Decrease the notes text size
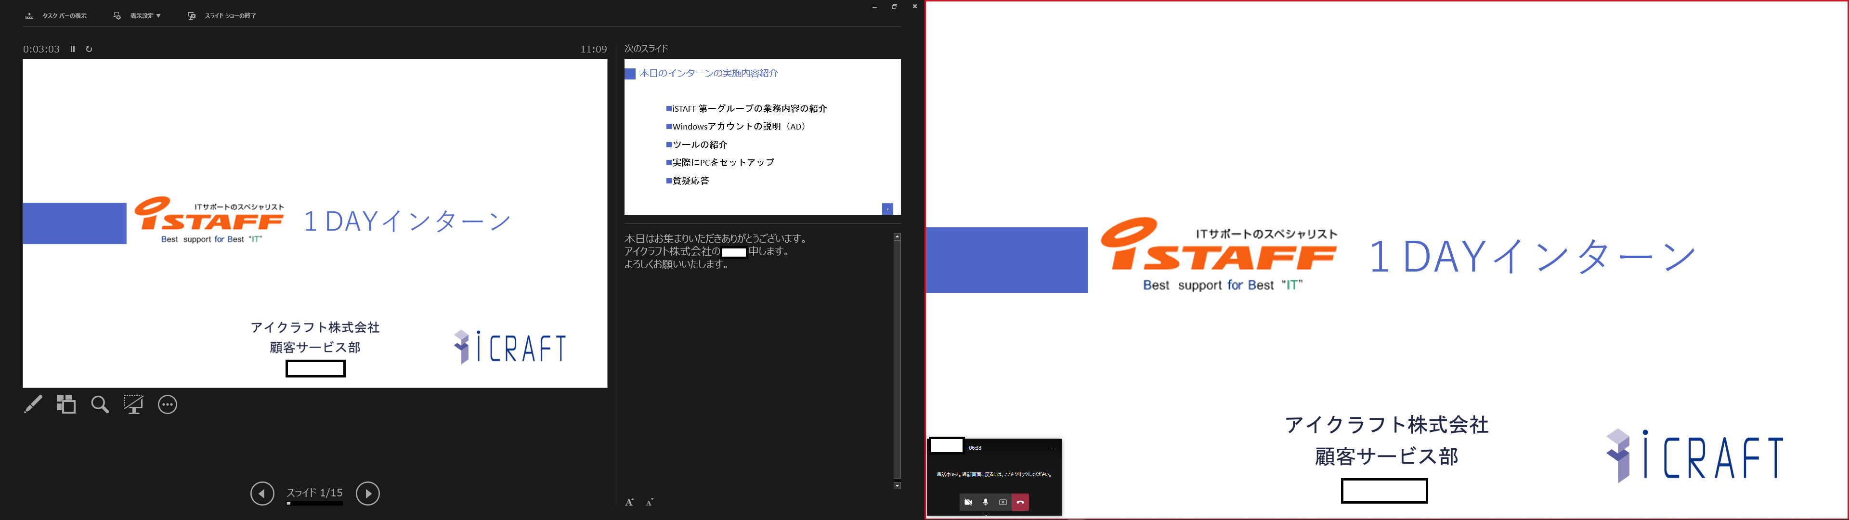This screenshot has width=1849, height=520. (650, 502)
